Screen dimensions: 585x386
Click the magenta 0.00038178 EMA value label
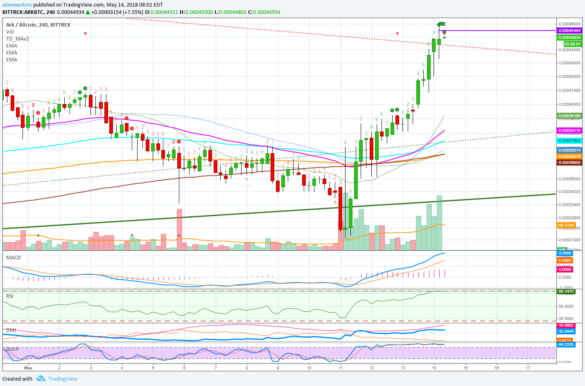point(569,130)
